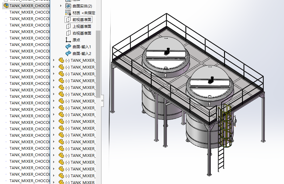This screenshot has width=284, height=184.
Task: Click the black mixer motor on the front tank lid
Action: point(211,80)
